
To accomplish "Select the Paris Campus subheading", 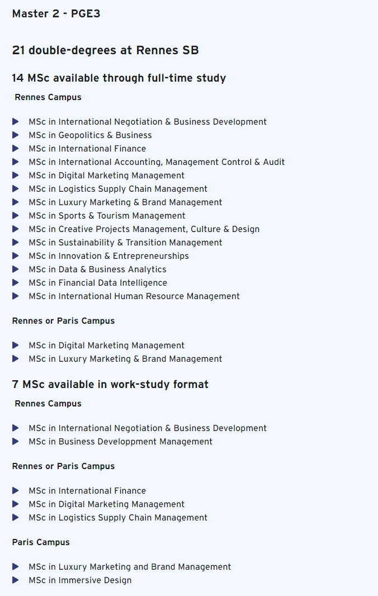I will point(41,542).
